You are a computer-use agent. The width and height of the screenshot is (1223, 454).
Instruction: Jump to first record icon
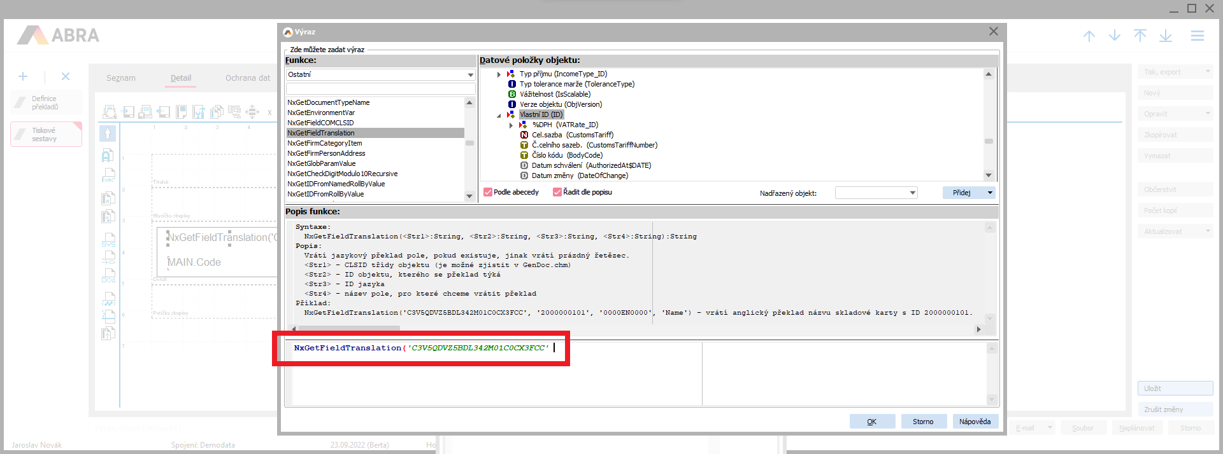pos(1140,36)
